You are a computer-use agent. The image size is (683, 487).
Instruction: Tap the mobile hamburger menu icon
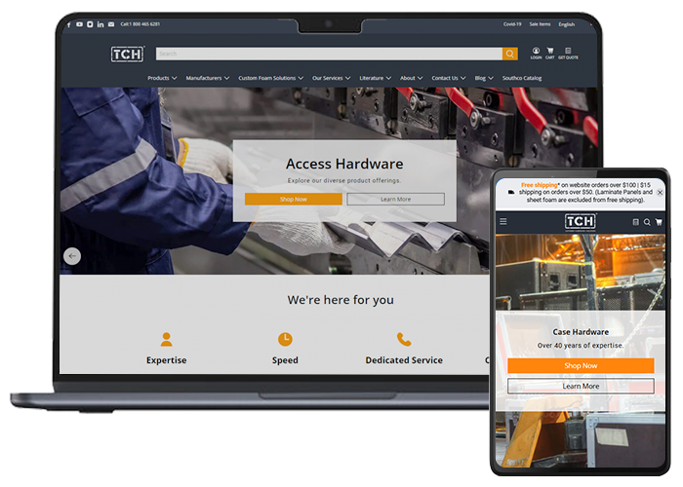(x=503, y=222)
